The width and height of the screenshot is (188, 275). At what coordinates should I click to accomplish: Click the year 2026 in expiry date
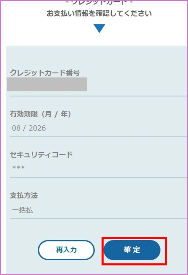[37, 128]
